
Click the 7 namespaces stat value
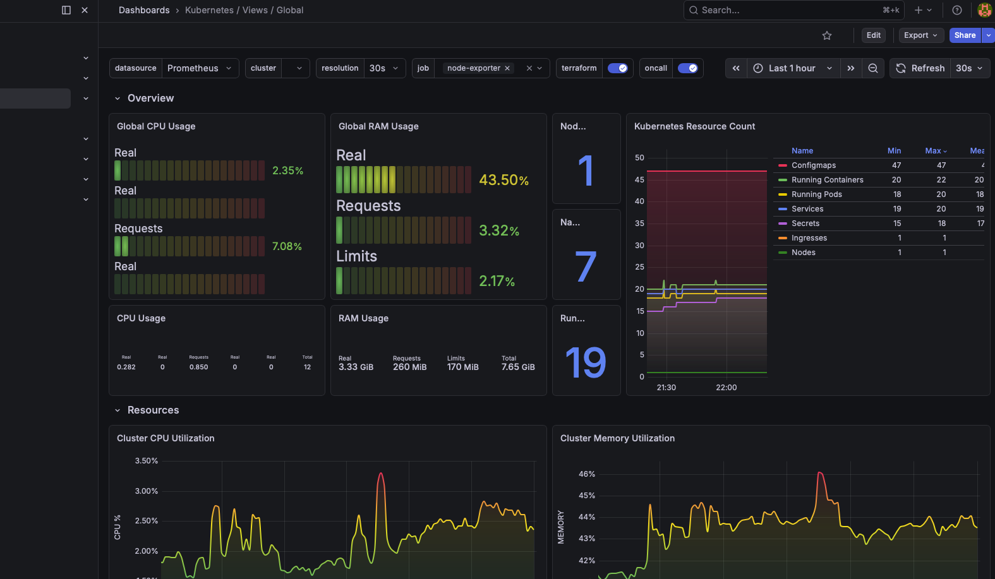tap(586, 266)
